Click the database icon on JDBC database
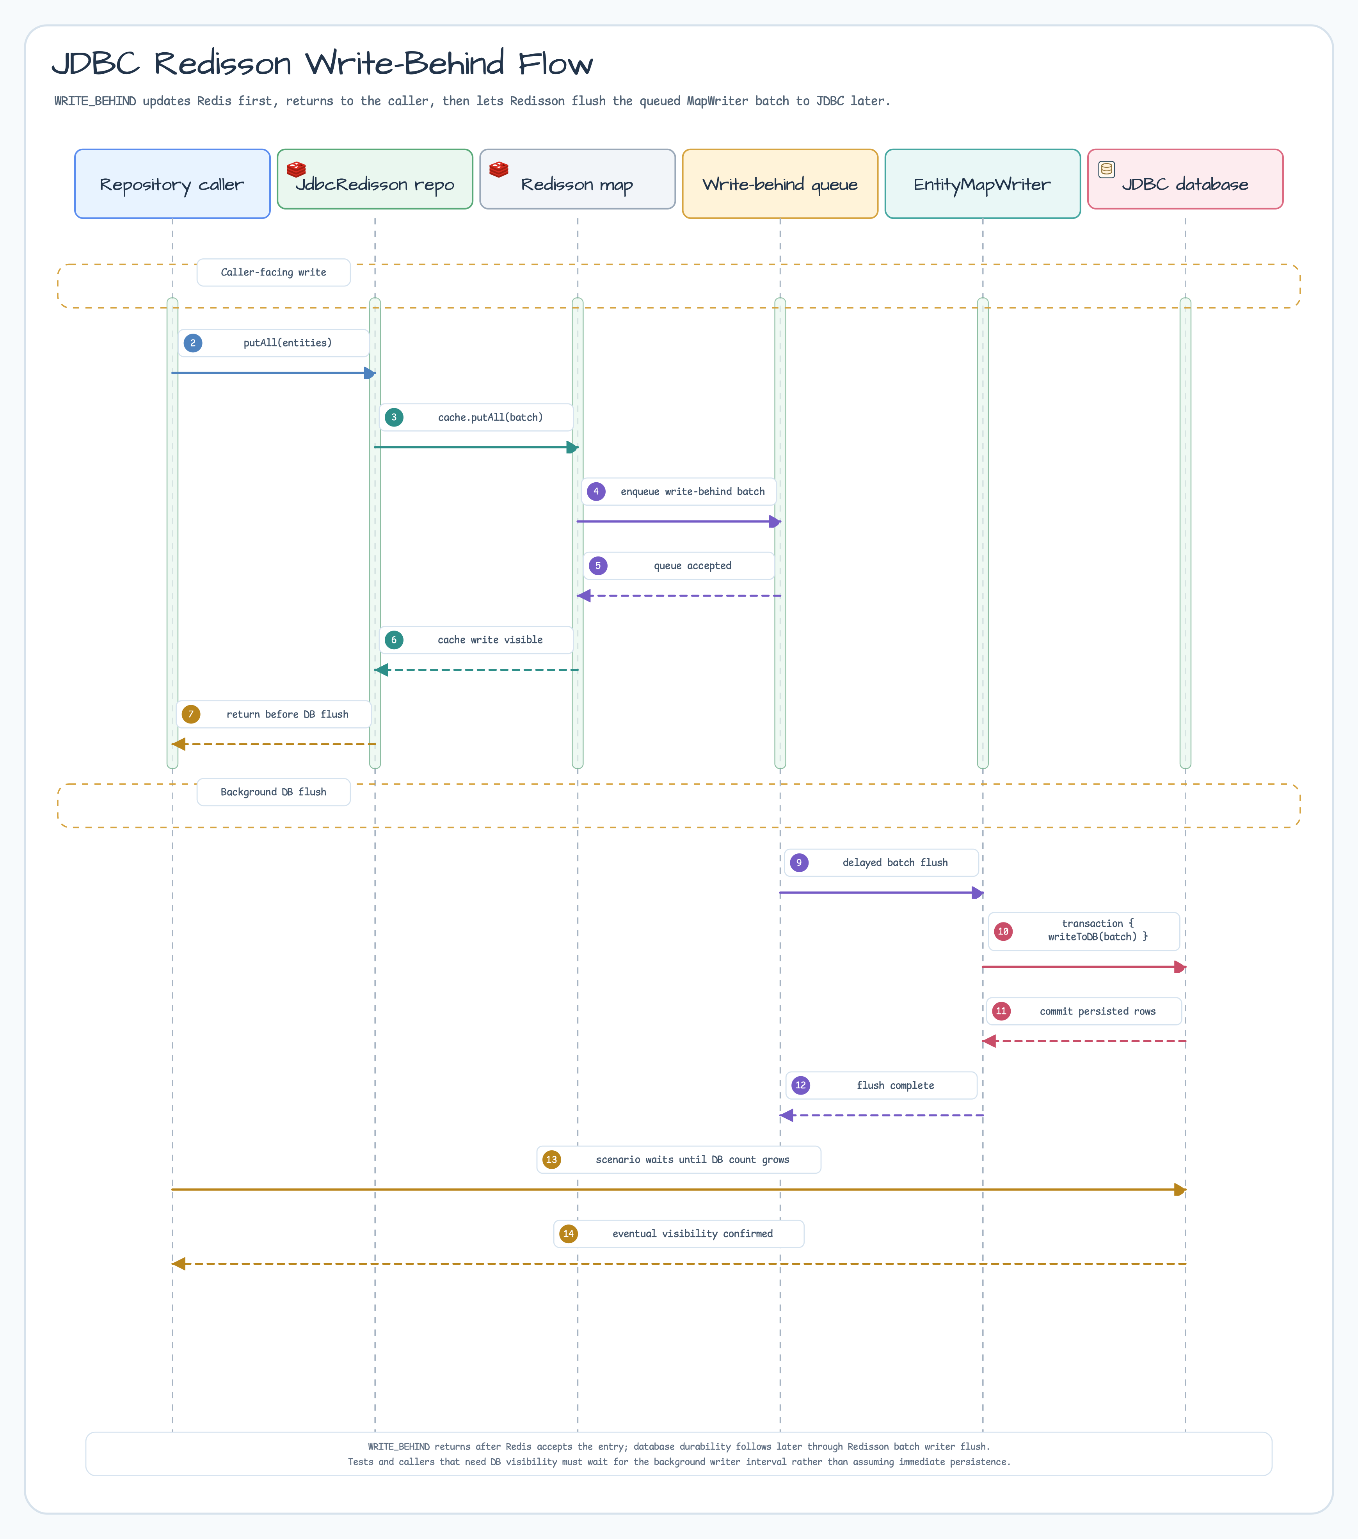This screenshot has width=1358, height=1539. 1107,169
